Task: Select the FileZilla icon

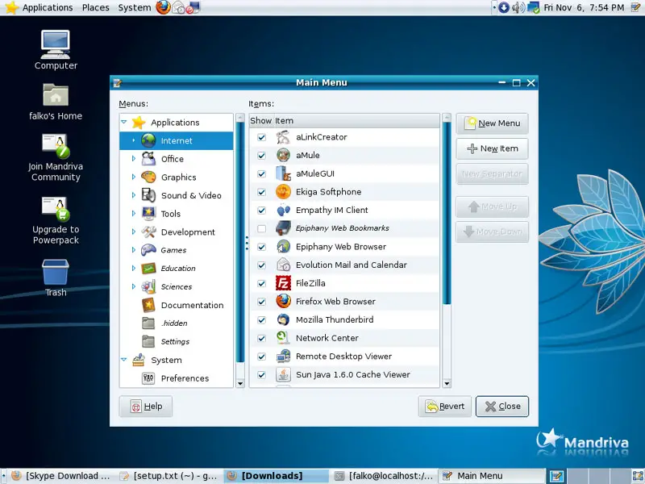Action: coord(283,283)
